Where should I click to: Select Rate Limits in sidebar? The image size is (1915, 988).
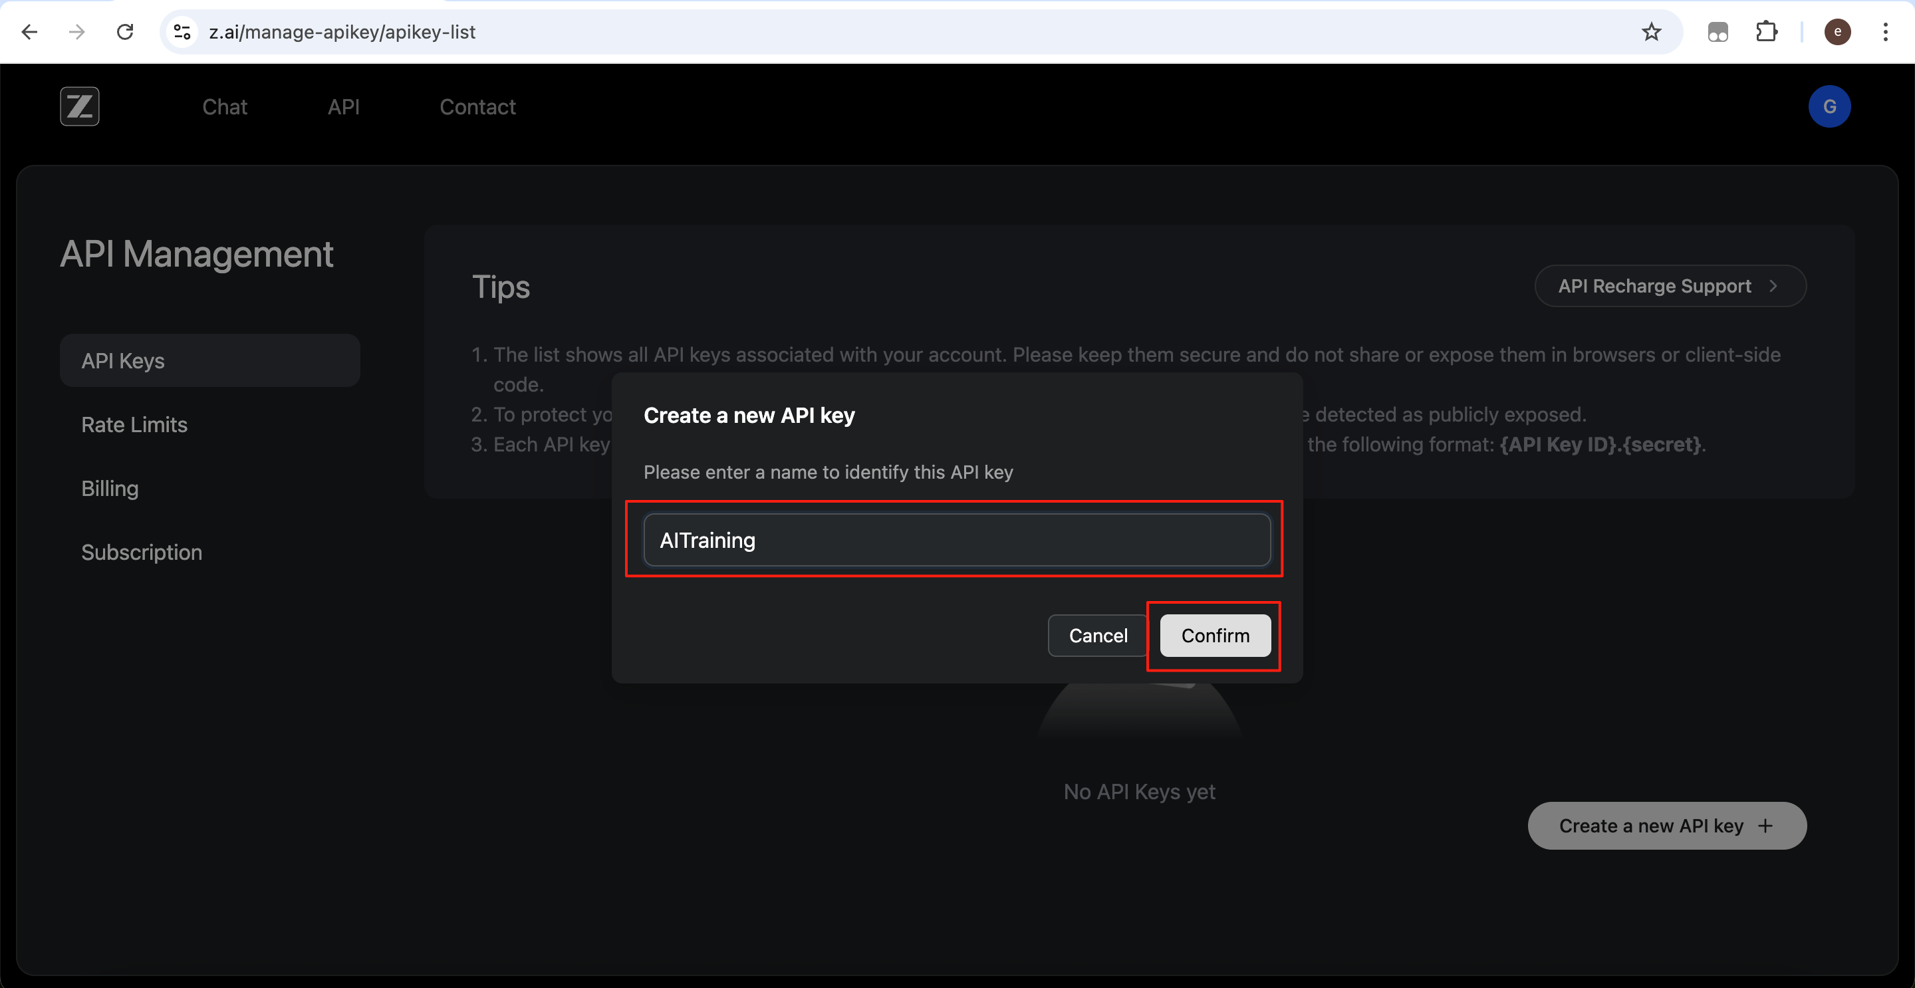click(x=134, y=424)
